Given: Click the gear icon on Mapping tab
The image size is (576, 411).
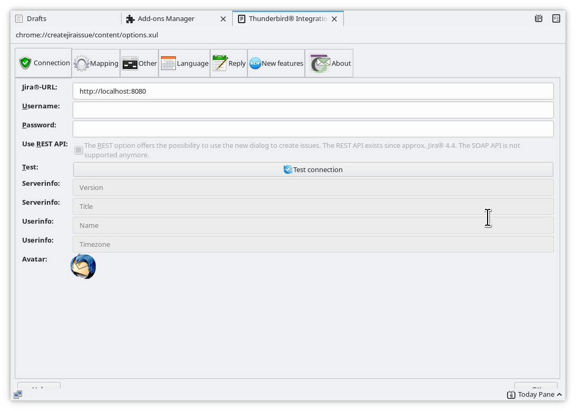Looking at the screenshot, I should coord(82,64).
